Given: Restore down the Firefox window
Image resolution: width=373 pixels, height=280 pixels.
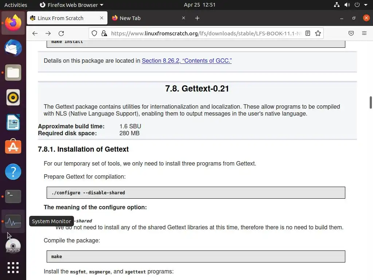Looking at the screenshot, I should [x=354, y=18].
